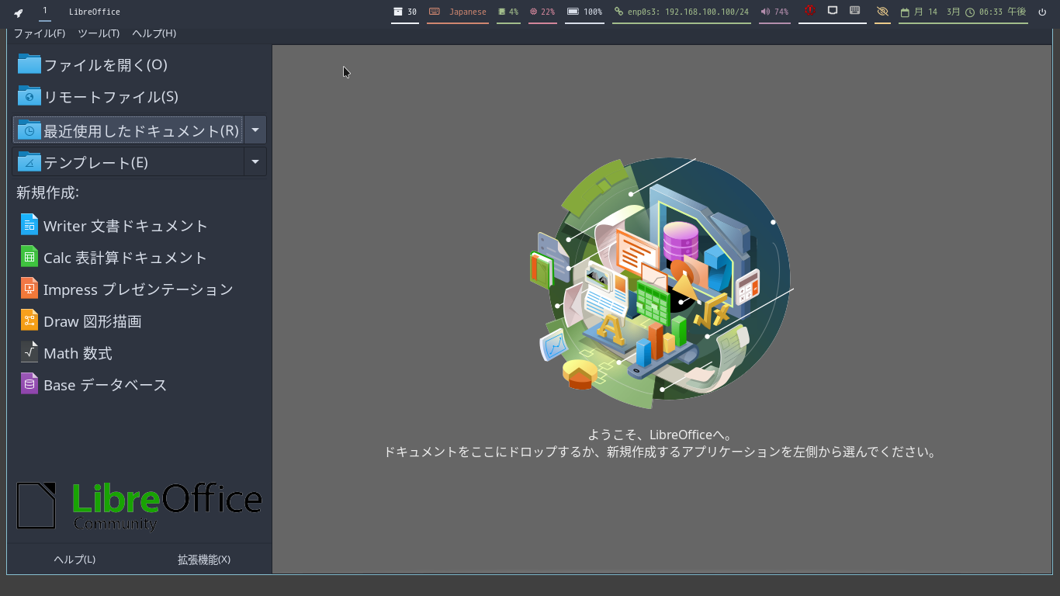The width and height of the screenshot is (1060, 596).
Task: Click the Math formula icon
Action: click(x=29, y=352)
